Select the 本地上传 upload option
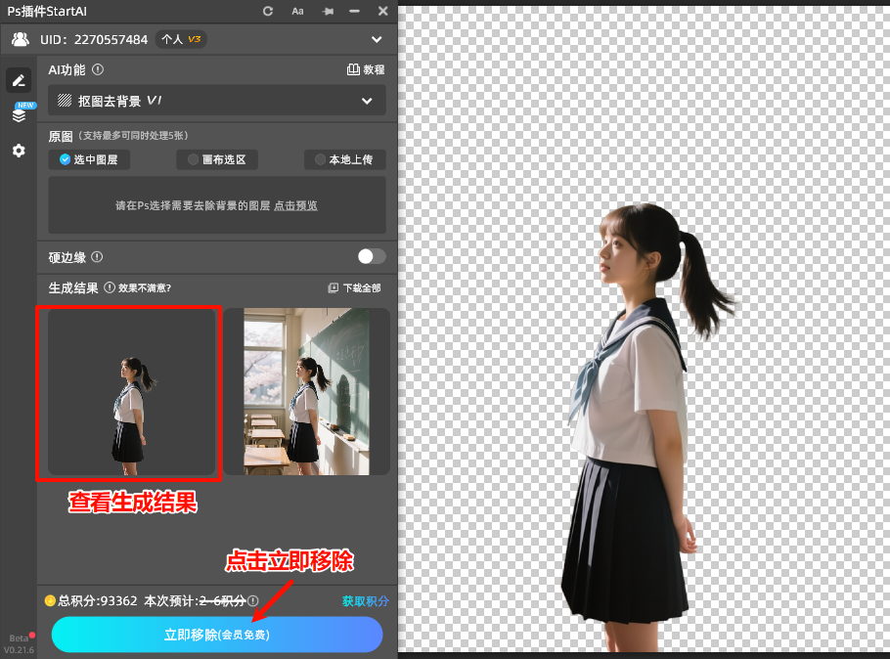This screenshot has height=659, width=890. 344,159
